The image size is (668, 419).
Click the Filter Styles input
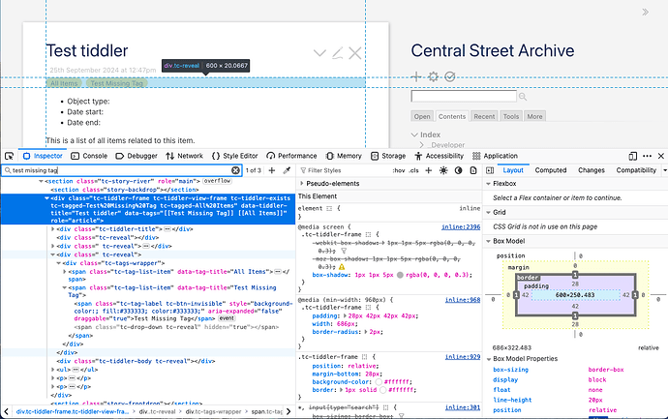[x=343, y=170]
